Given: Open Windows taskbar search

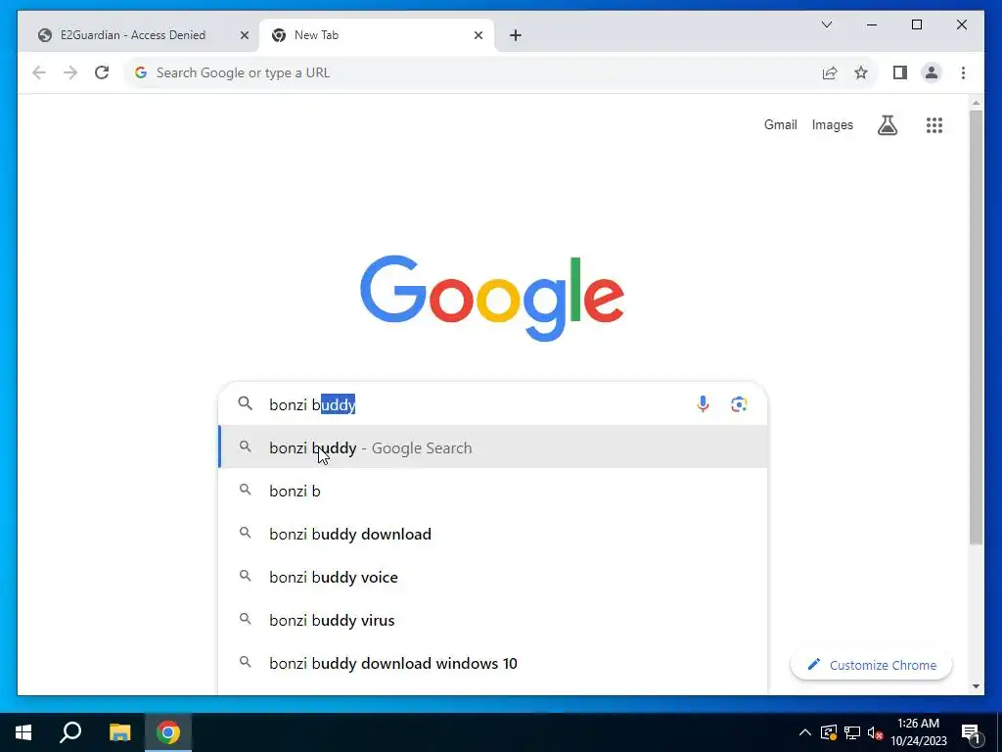Looking at the screenshot, I should pos(70,732).
